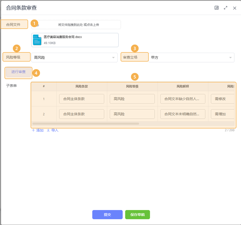Select row 1 风险解释 text cell
Viewport: 241px width, 225px height.
tap(182, 99)
